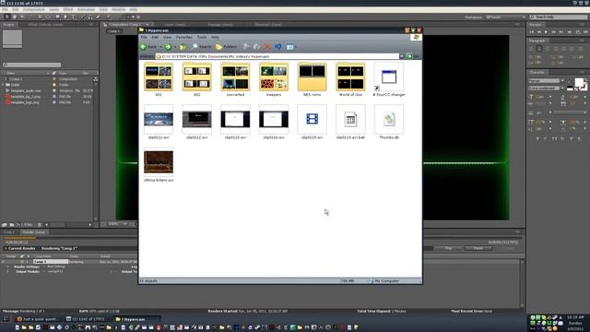Click the Play button in Preview panel
590x332 pixels.
(x=547, y=32)
